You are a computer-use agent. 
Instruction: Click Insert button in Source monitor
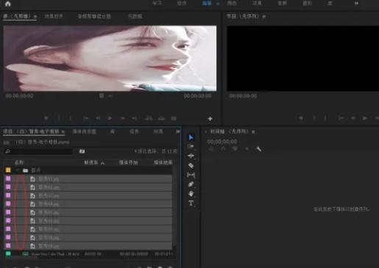(x=149, y=119)
